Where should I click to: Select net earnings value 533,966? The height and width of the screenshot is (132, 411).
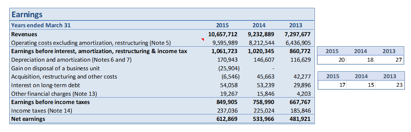[x=264, y=119]
